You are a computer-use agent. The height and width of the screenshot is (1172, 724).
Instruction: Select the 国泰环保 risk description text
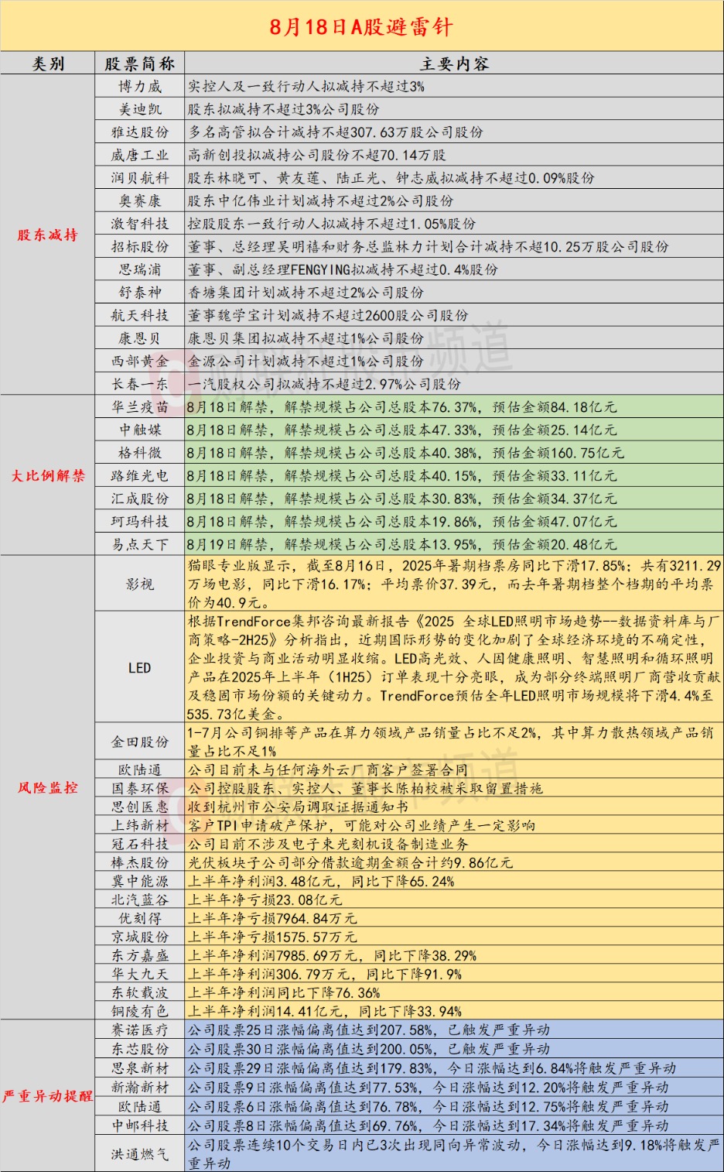click(x=365, y=788)
